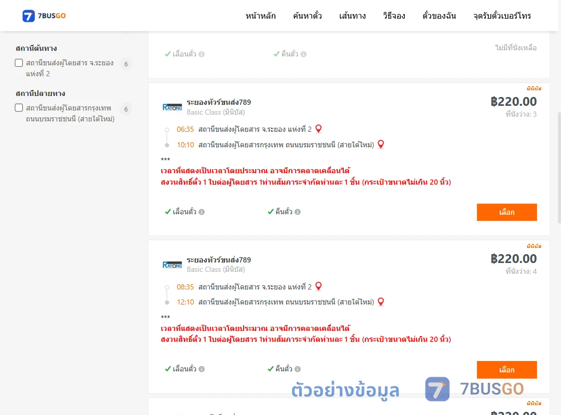Click operator name ระยองทัวร์ขนส่ง789 in 06:35 card
Image resolution: width=561 pixels, height=415 pixels.
(219, 102)
